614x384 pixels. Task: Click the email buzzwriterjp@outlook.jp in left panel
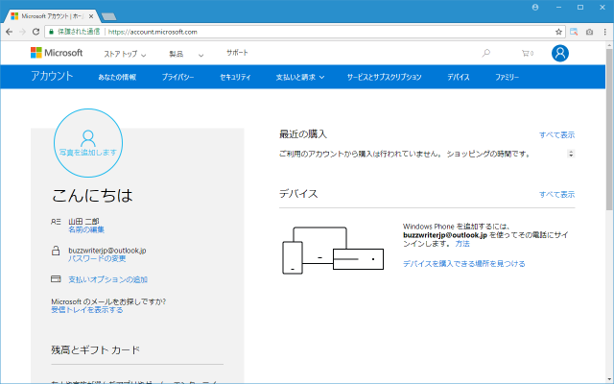pos(107,251)
